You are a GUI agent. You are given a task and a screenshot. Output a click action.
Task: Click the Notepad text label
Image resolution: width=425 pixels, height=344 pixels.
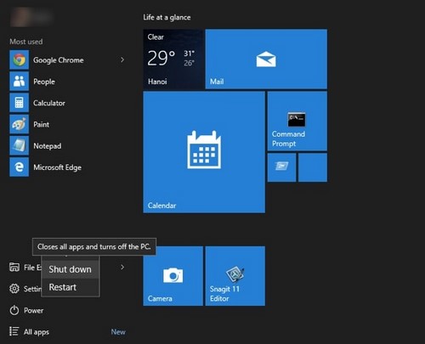point(48,146)
